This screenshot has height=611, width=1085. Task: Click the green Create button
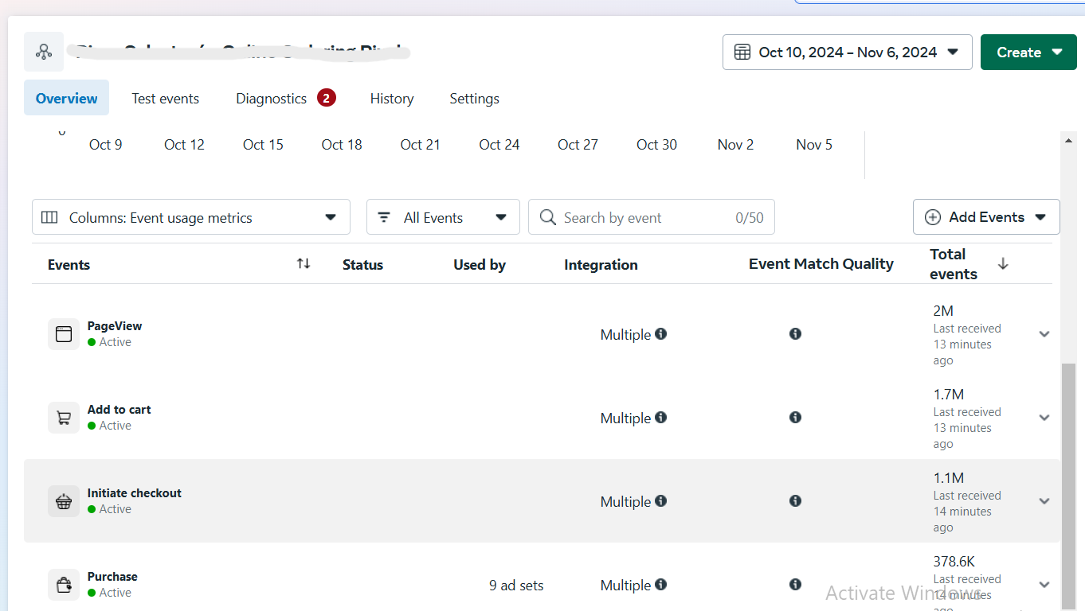click(1028, 53)
